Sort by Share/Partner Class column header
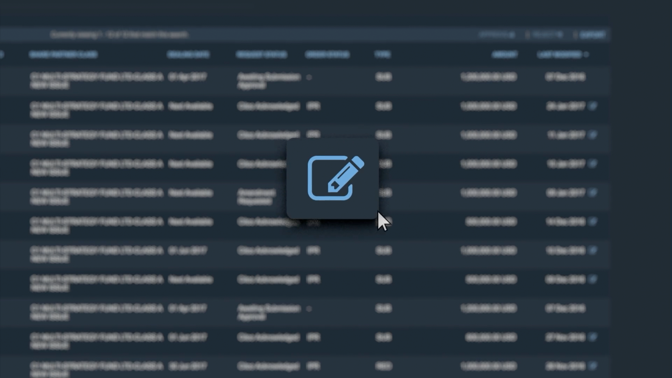672x378 pixels. click(x=63, y=55)
